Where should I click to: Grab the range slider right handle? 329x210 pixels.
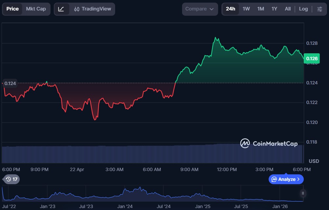(x=303, y=193)
